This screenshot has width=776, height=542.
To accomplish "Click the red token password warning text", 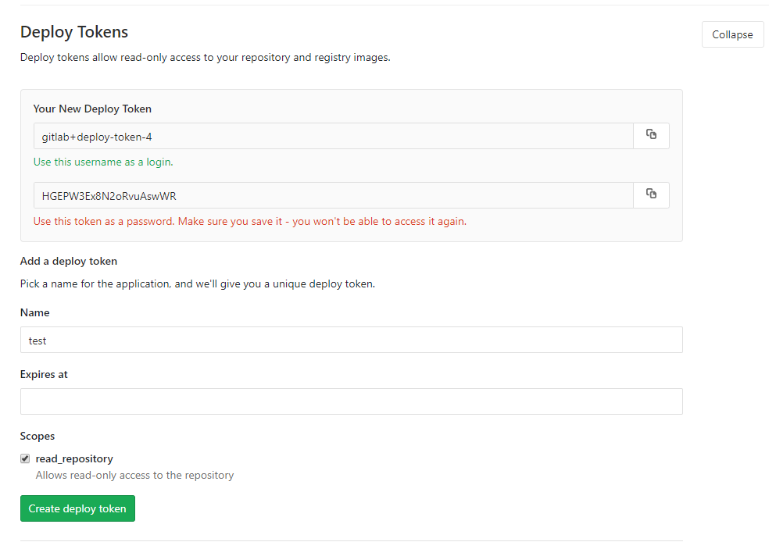I will 249,221.
